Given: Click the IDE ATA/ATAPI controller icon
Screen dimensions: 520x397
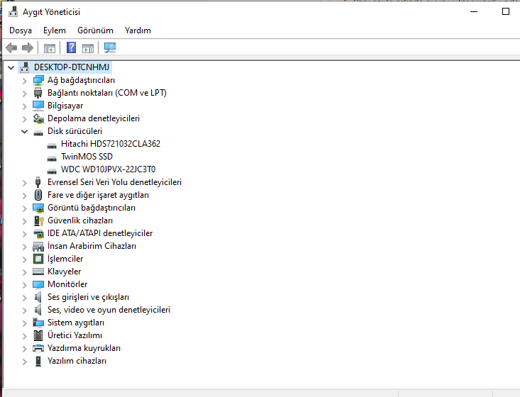Looking at the screenshot, I should [38, 233].
